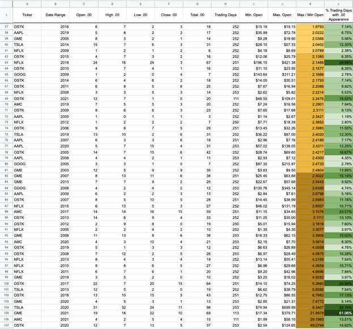Select the Max. Open header cell
353x329 pixels.
coord(282,15)
